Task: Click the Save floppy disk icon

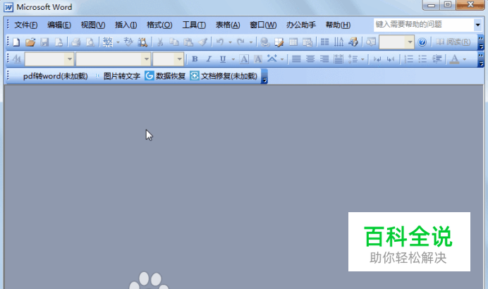Action: [44, 42]
